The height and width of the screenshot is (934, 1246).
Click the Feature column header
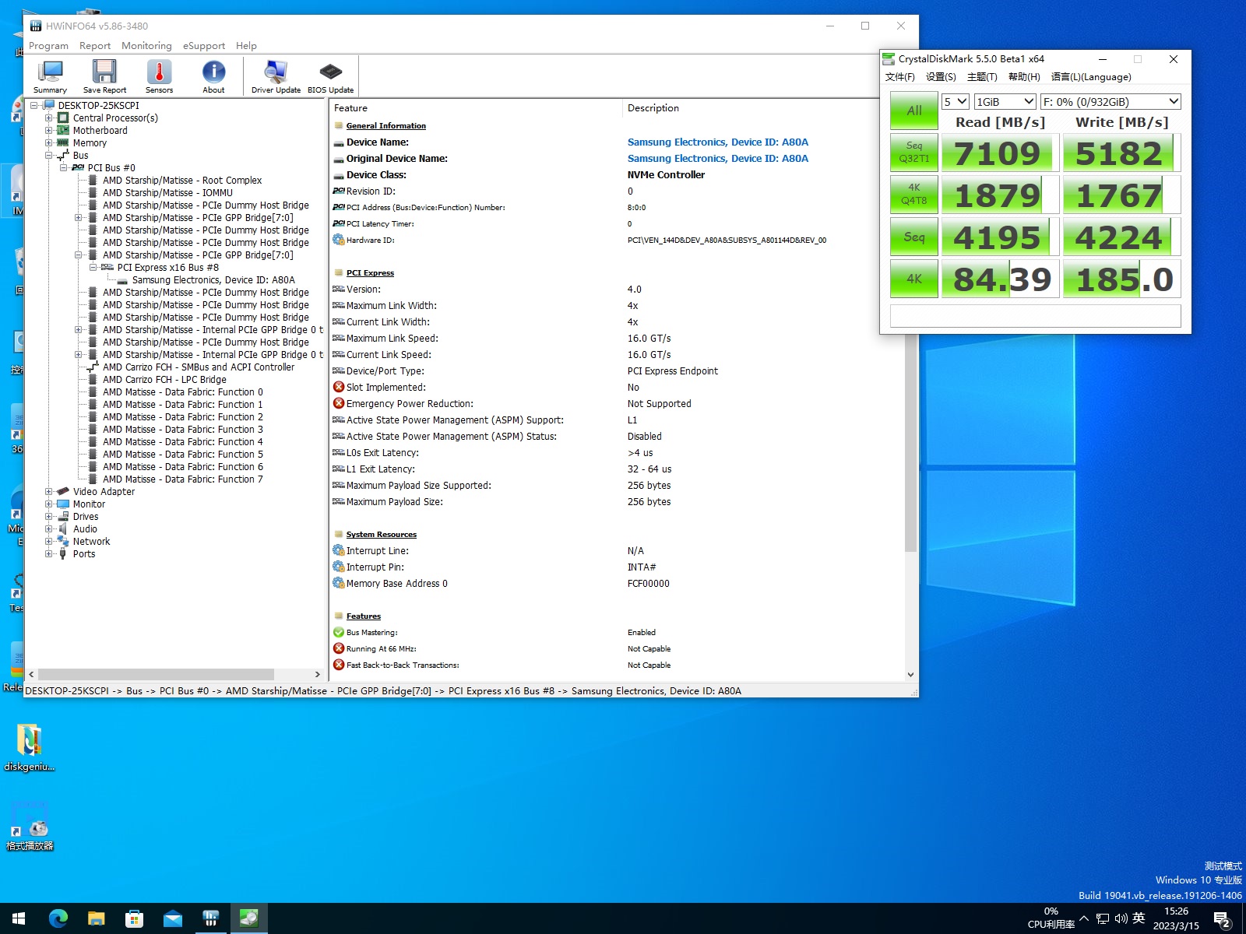tap(476, 108)
